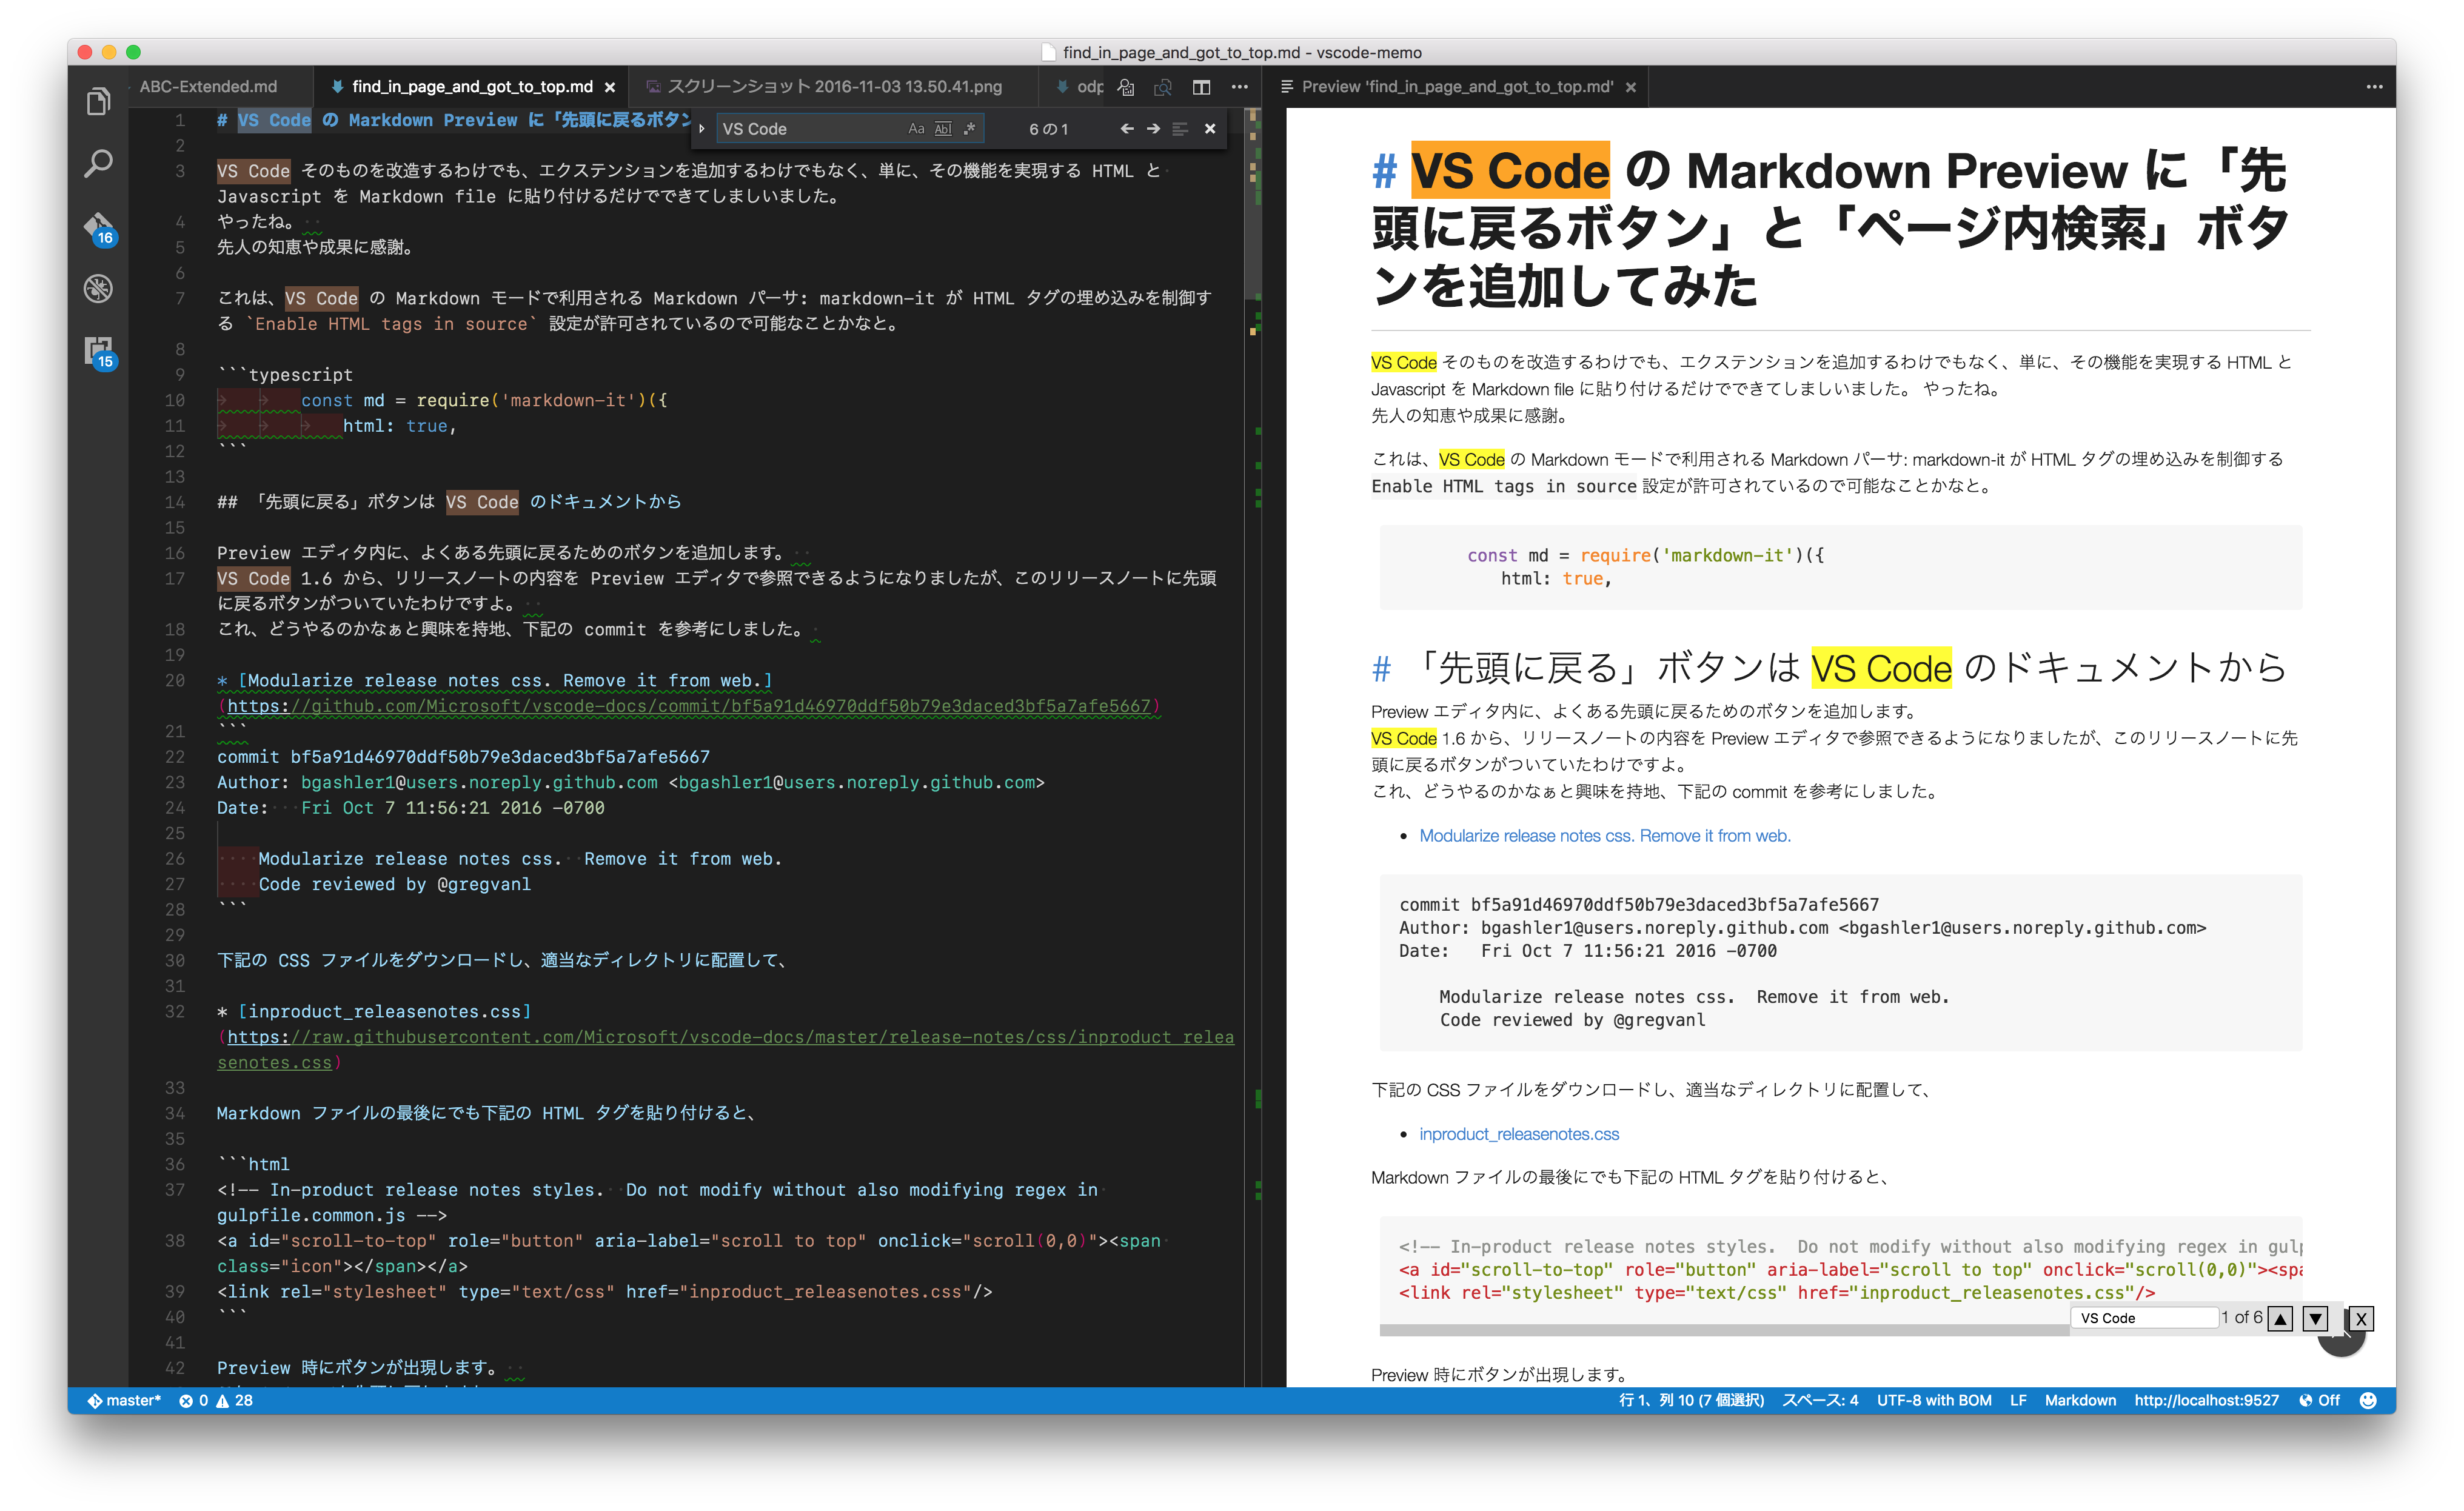Open the Explorer view in the activity bar
The height and width of the screenshot is (1511, 2464).
click(x=99, y=100)
